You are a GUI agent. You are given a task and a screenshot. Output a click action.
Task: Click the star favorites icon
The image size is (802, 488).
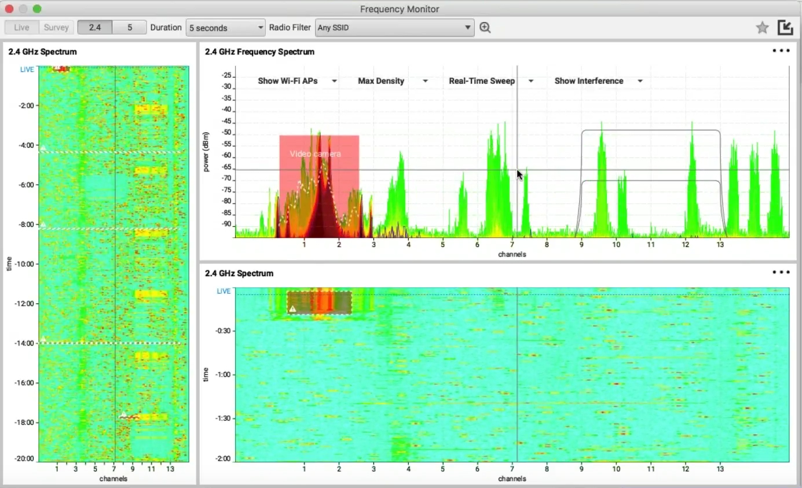762,28
